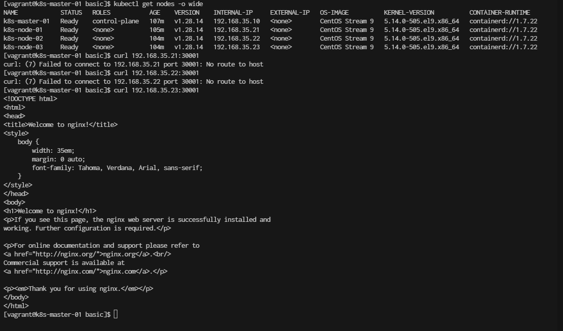The height and width of the screenshot is (331, 563).
Task: Click the first 'No route to host' error
Action: (234, 64)
